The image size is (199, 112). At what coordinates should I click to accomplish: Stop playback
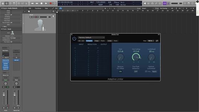[x=41, y=3]
